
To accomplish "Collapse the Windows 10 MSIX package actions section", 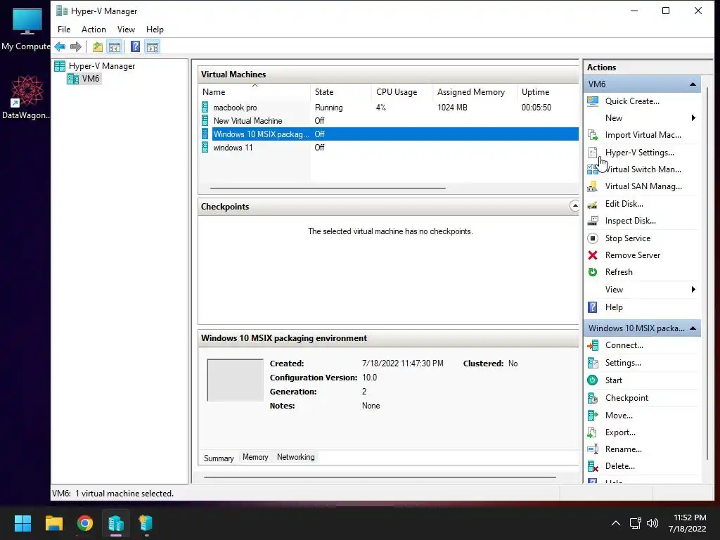I will 693,328.
